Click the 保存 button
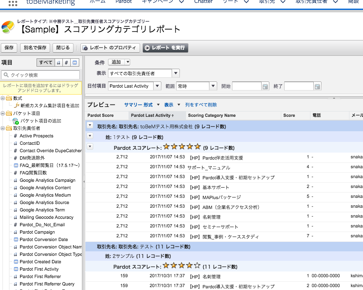 pyautogui.click(x=9, y=48)
